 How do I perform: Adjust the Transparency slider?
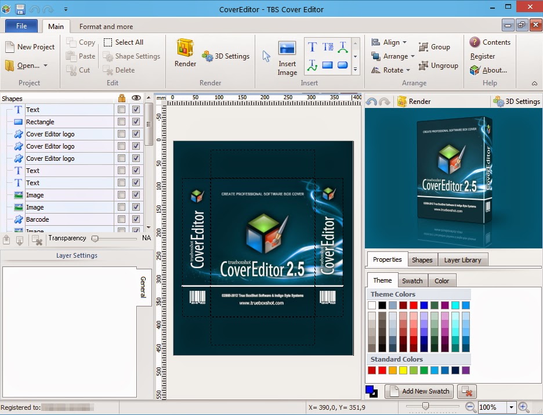(95, 239)
